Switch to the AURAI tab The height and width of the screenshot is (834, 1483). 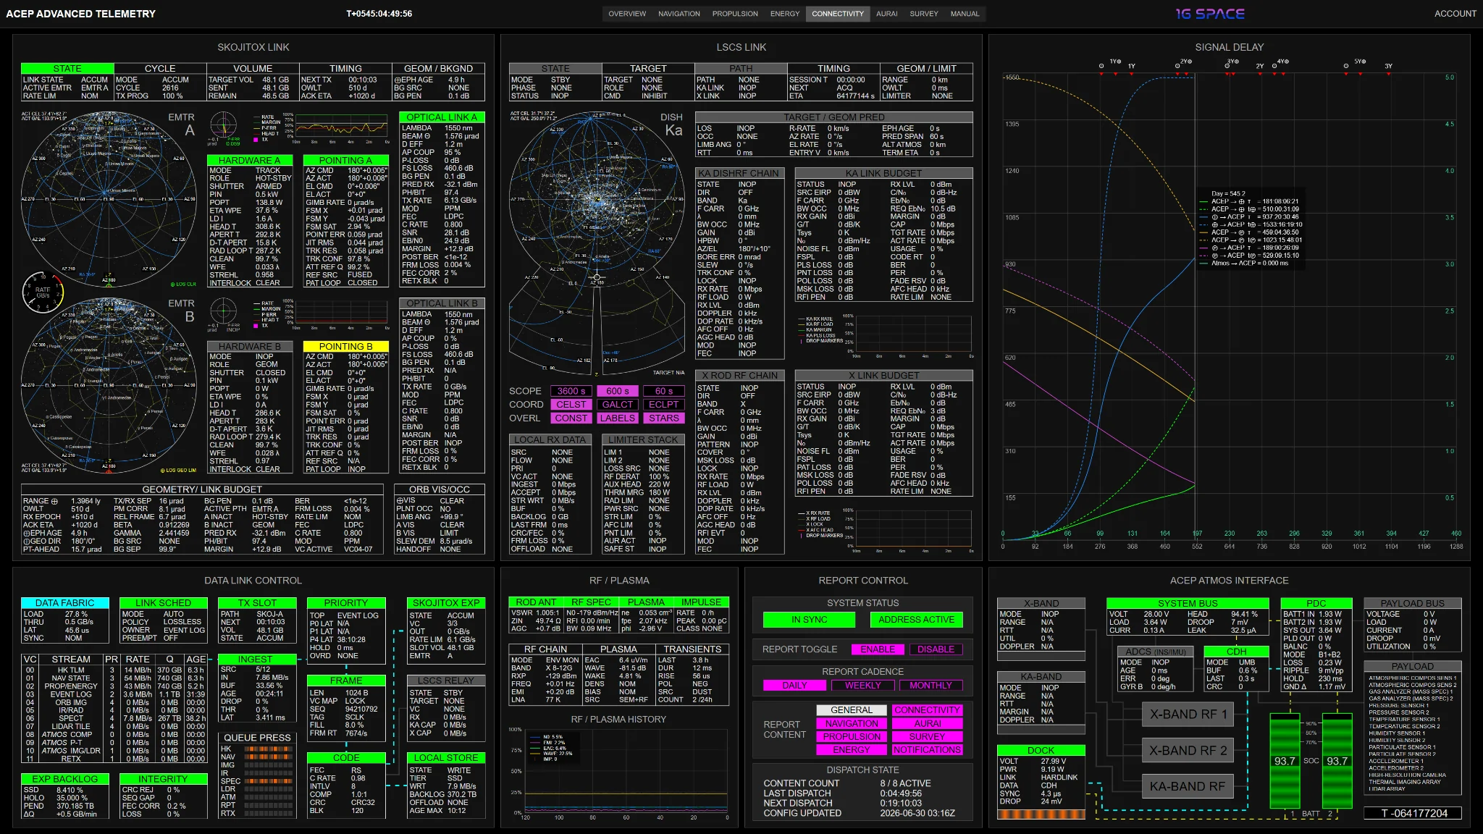coord(886,14)
